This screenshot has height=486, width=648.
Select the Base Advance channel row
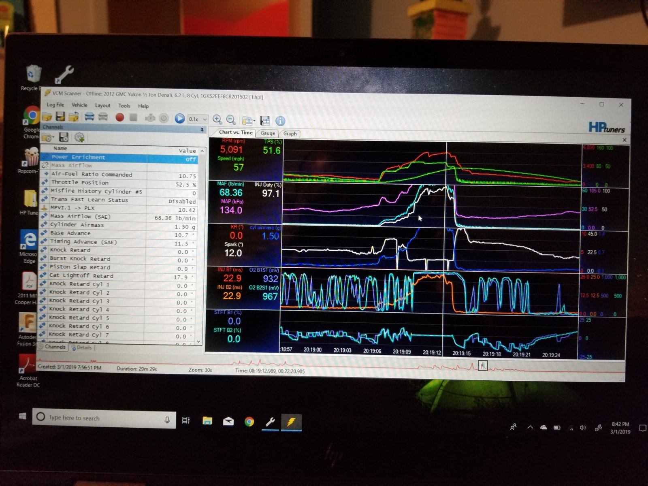119,234
